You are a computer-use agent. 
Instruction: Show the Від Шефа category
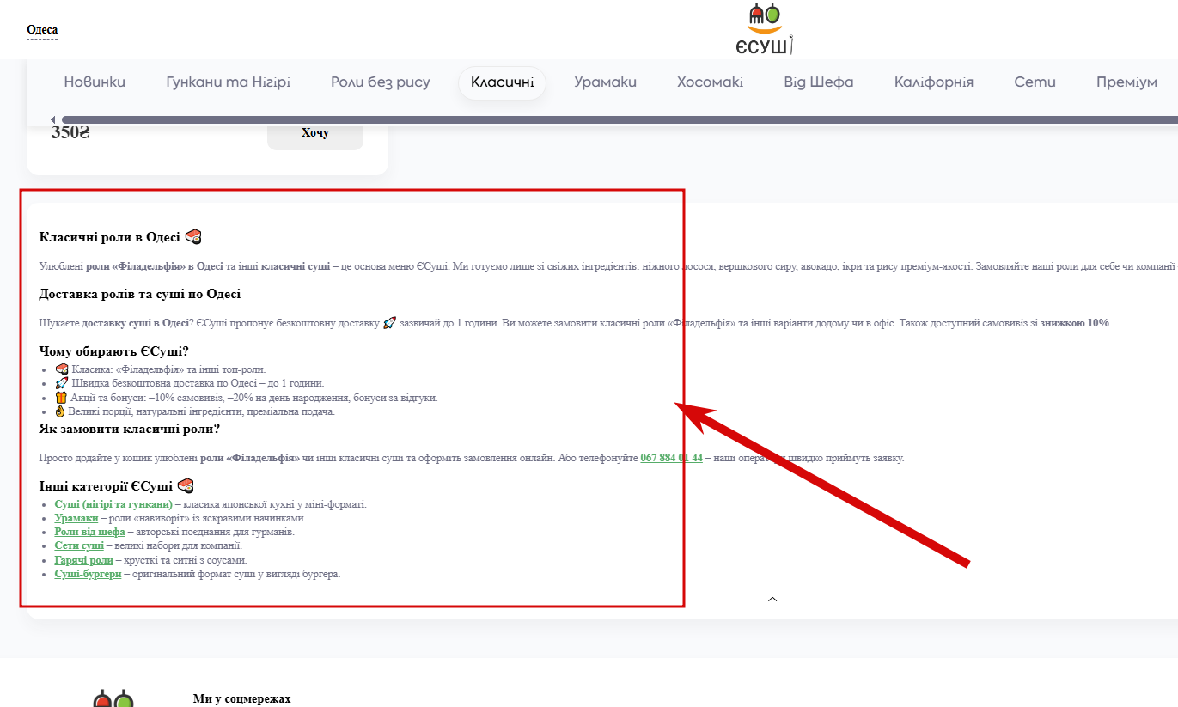819,82
